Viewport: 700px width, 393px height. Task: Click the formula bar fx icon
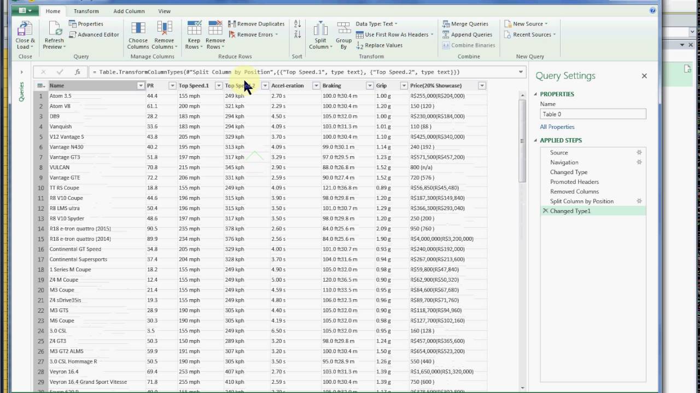coord(77,72)
